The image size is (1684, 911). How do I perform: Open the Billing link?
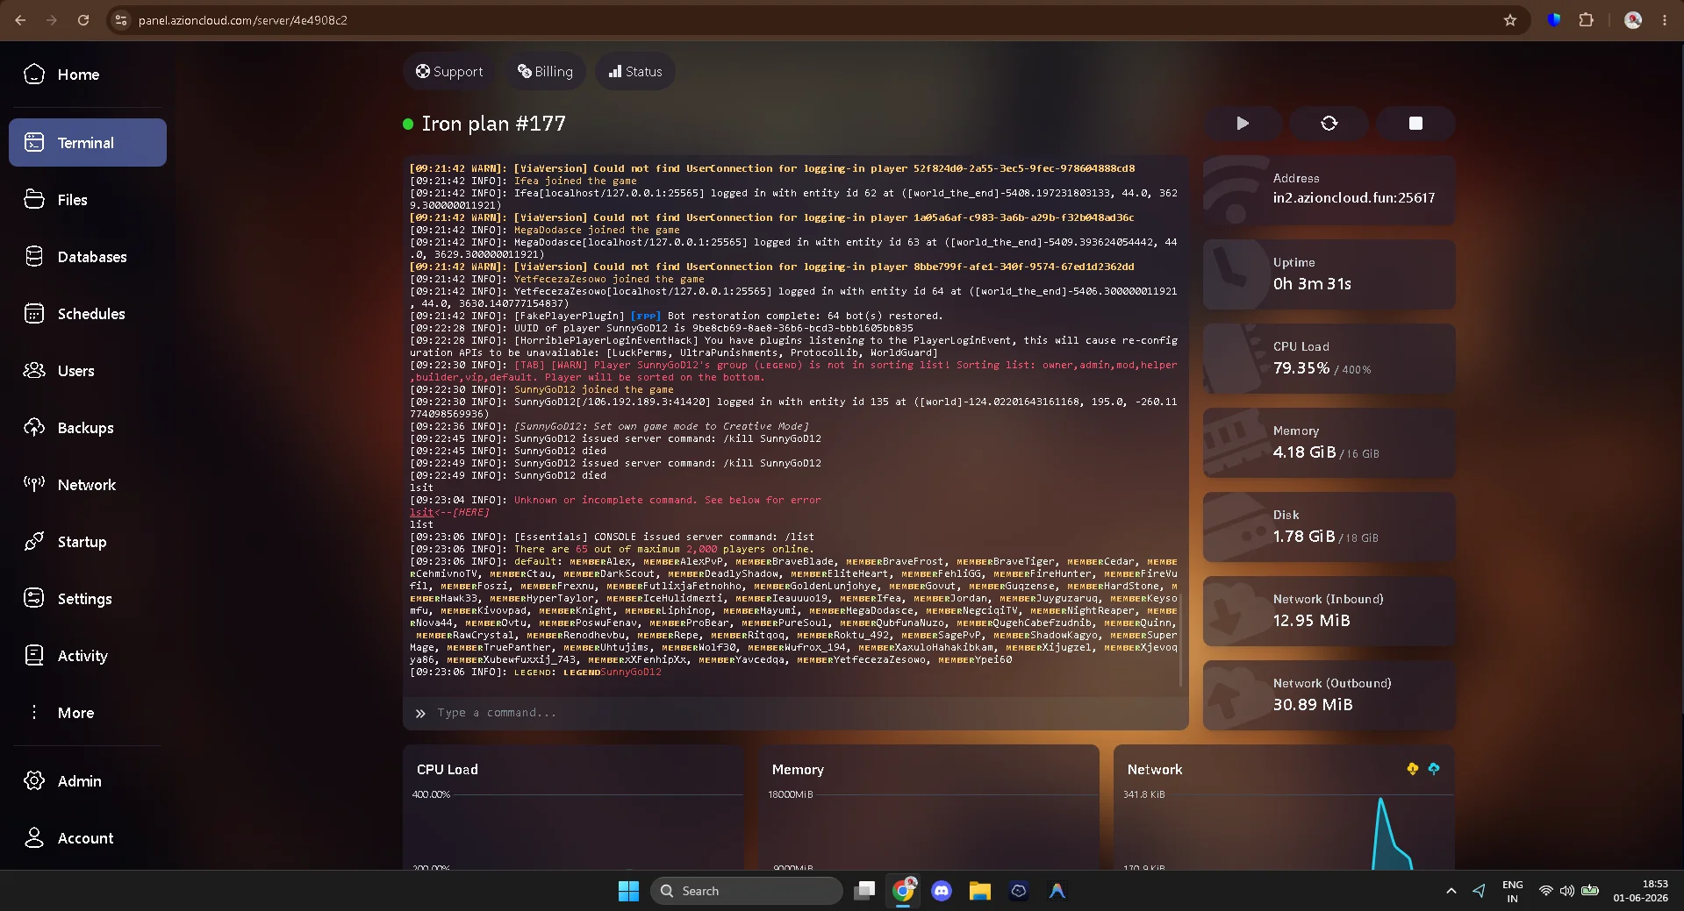click(545, 72)
